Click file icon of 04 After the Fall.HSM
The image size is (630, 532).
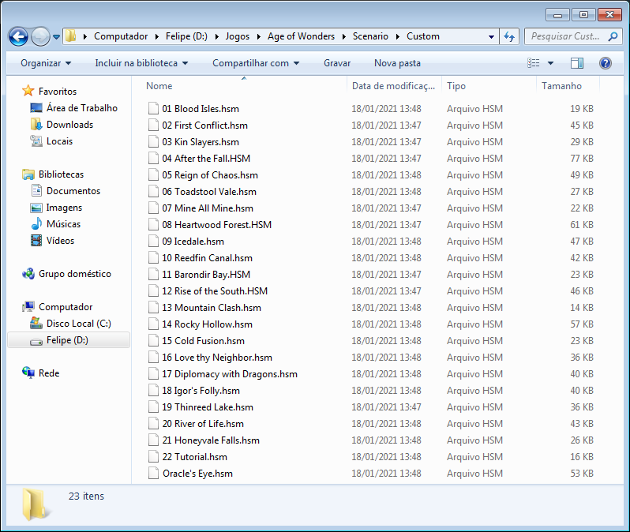pyautogui.click(x=153, y=159)
